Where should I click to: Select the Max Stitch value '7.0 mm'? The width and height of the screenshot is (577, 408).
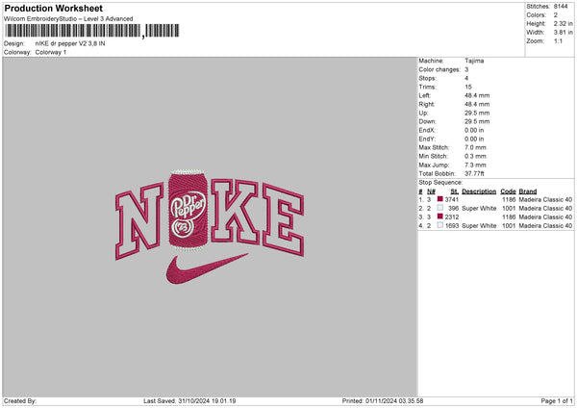click(x=475, y=147)
